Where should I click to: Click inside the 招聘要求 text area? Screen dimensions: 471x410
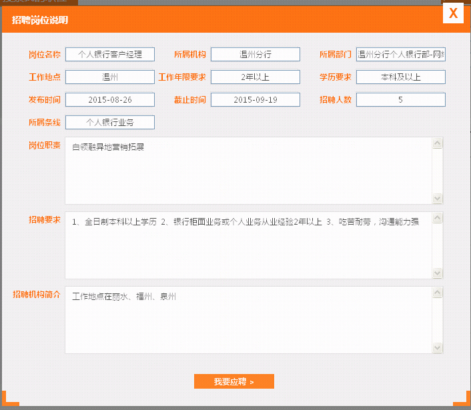(x=248, y=245)
